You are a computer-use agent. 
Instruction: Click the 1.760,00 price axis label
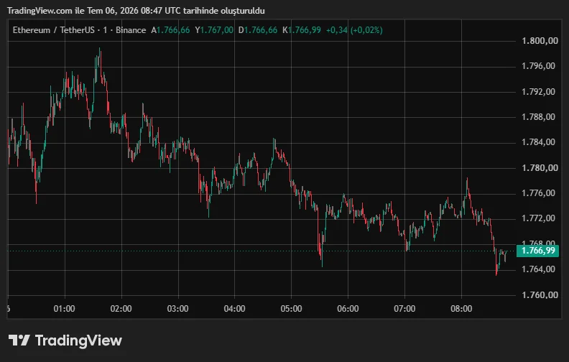click(540, 295)
